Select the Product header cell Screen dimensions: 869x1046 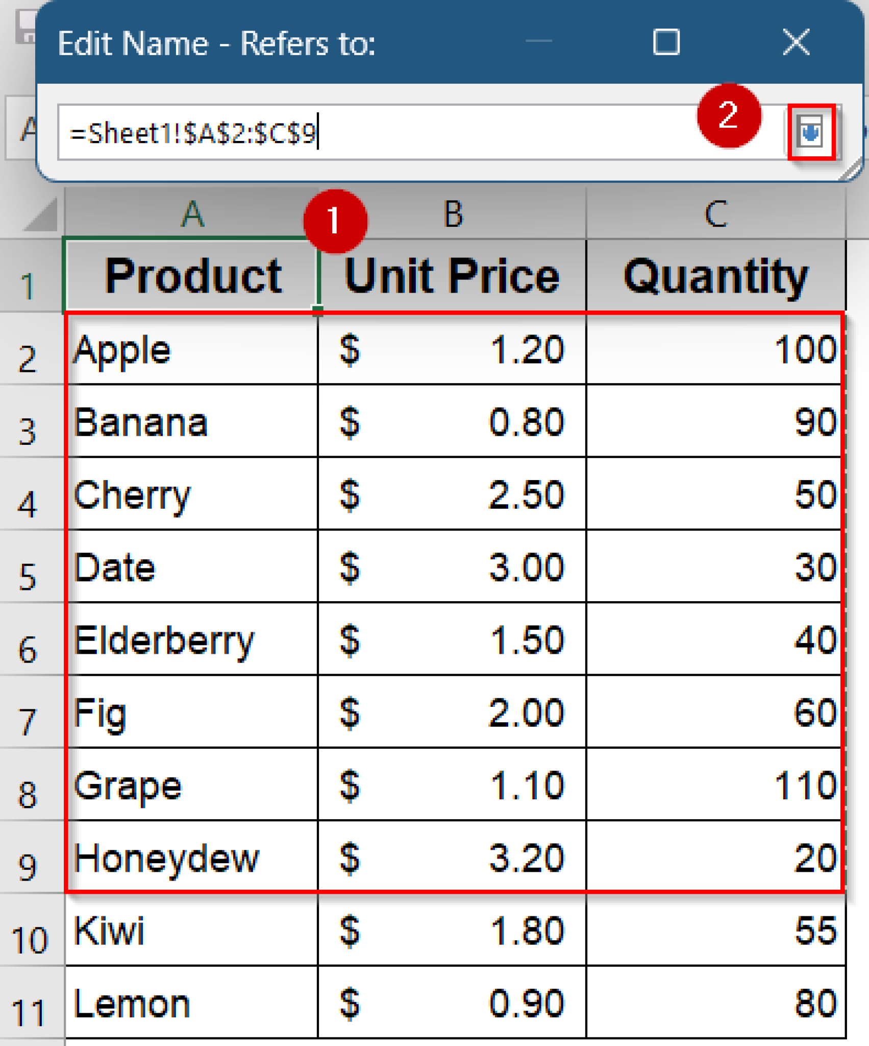click(194, 276)
